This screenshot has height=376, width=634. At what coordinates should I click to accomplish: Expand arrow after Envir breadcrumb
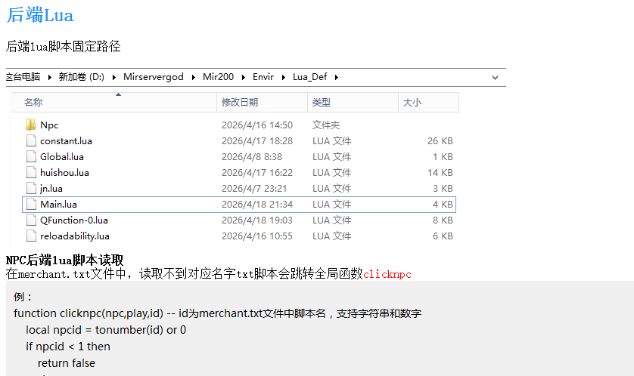[283, 77]
